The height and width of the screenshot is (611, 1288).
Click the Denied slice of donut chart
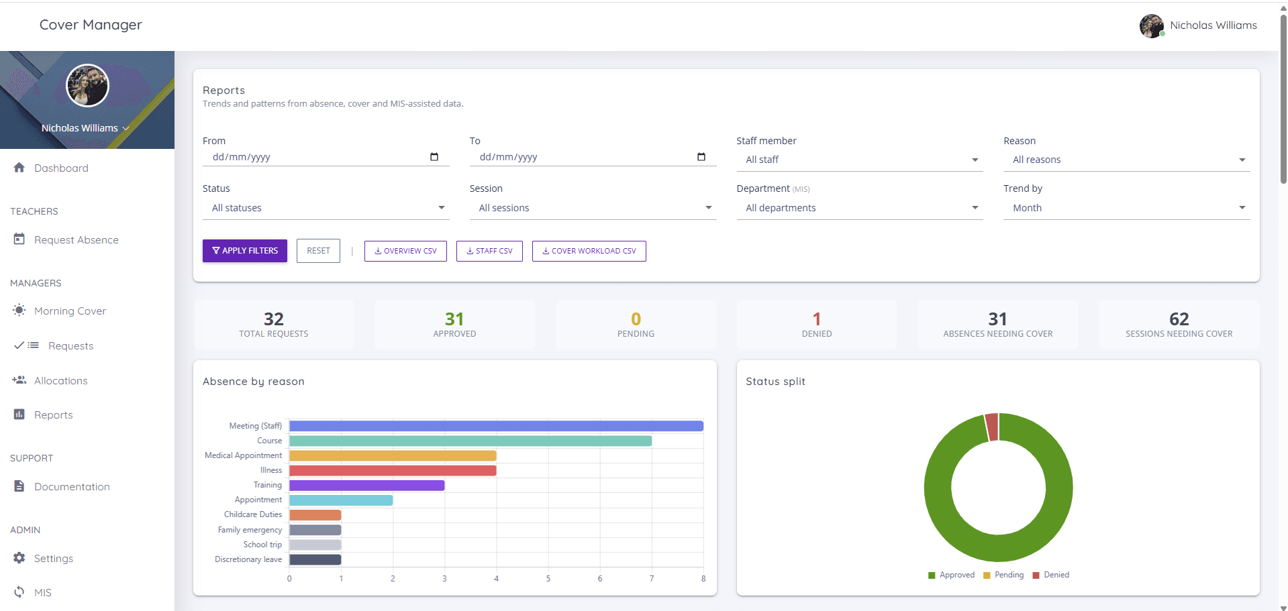(992, 427)
